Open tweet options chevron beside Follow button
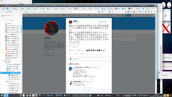The width and height of the screenshot is (172, 97). pos(108,22)
